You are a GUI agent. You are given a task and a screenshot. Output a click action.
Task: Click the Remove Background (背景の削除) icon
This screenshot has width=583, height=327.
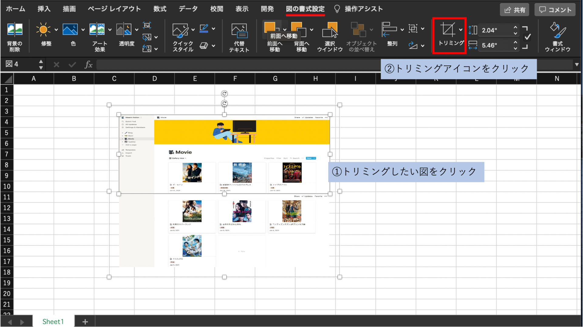point(15,30)
